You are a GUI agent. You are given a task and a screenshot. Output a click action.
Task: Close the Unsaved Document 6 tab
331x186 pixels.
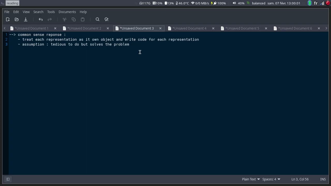(319, 28)
